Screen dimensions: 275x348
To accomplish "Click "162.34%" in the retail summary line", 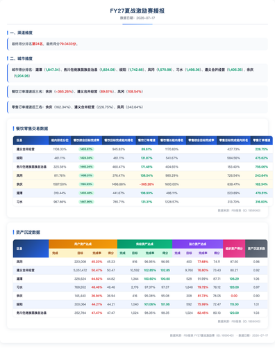I will click(62, 107).
